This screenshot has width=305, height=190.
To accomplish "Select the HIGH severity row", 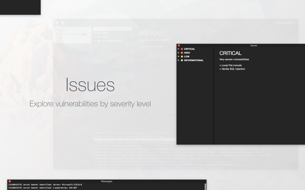I will coord(195,53).
